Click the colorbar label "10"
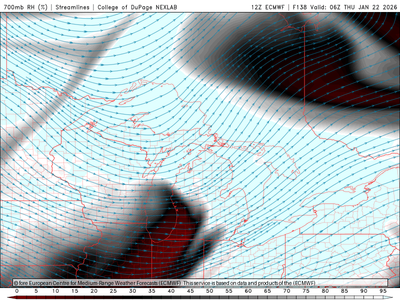The height and width of the screenshot is (300, 400). [55, 291]
